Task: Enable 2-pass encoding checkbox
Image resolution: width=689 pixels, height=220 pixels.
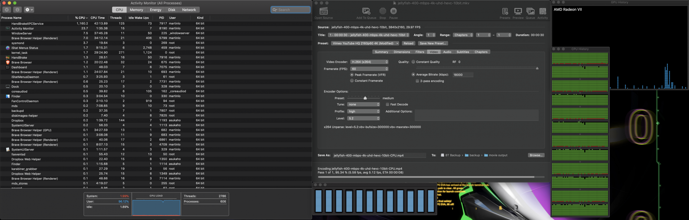Action: (417, 81)
